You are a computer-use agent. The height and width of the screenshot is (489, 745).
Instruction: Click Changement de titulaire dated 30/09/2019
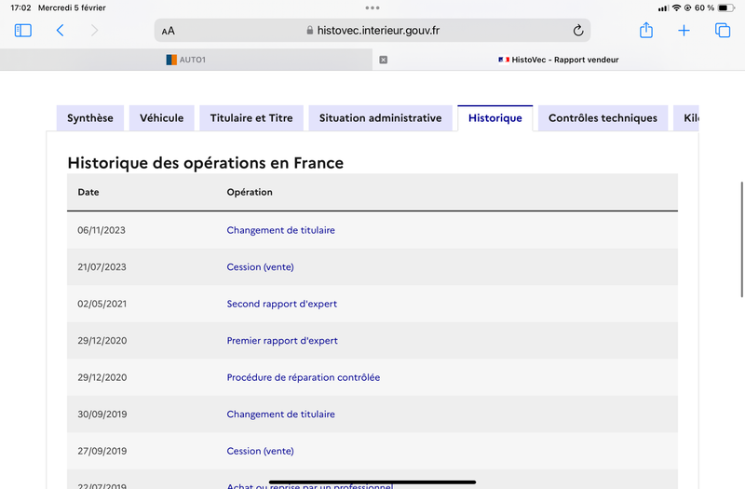pyautogui.click(x=281, y=414)
